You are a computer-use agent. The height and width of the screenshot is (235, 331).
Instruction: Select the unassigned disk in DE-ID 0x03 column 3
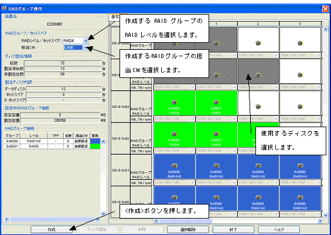[x=300, y=103]
